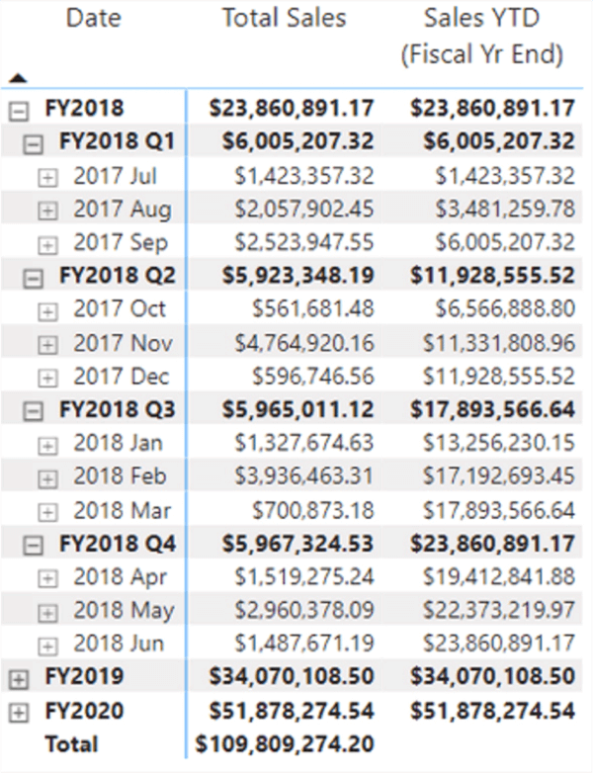This screenshot has width=593, height=774.
Task: Select the grand Total sales value cell
Action: coord(283,744)
